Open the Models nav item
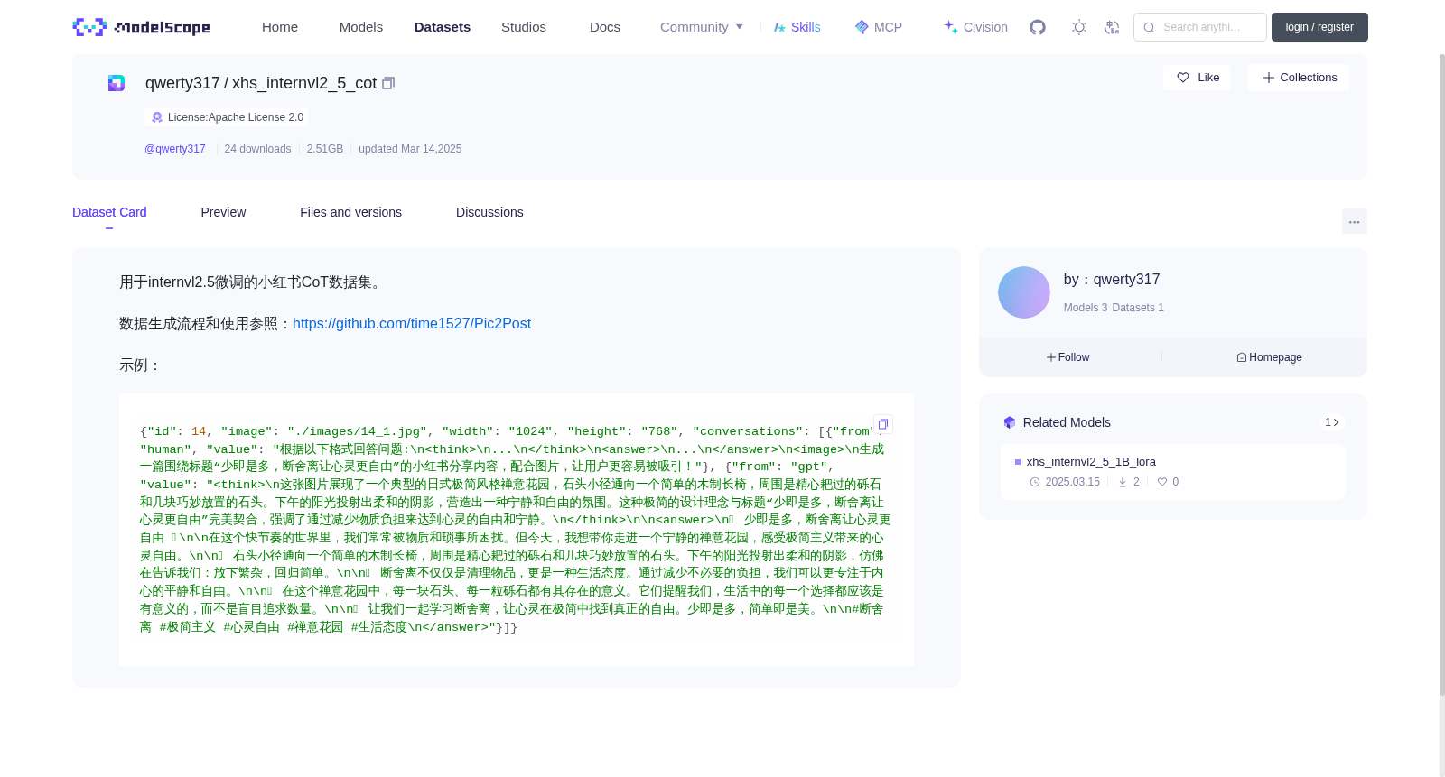 tap(361, 27)
